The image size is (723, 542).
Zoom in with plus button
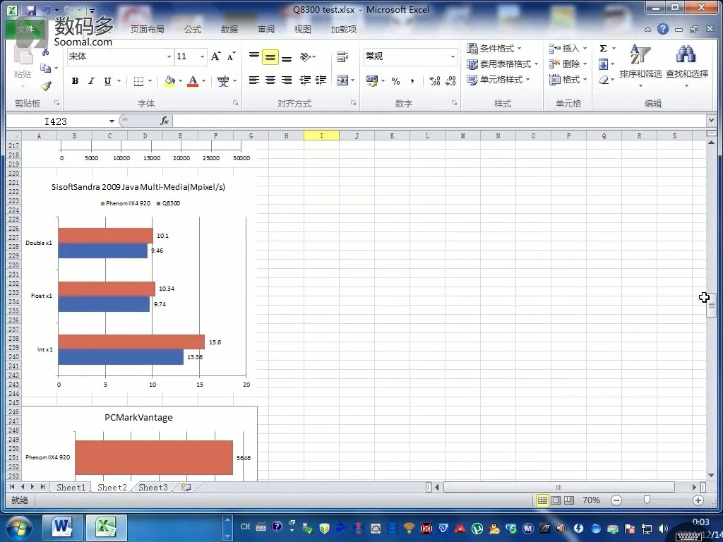[x=698, y=500]
